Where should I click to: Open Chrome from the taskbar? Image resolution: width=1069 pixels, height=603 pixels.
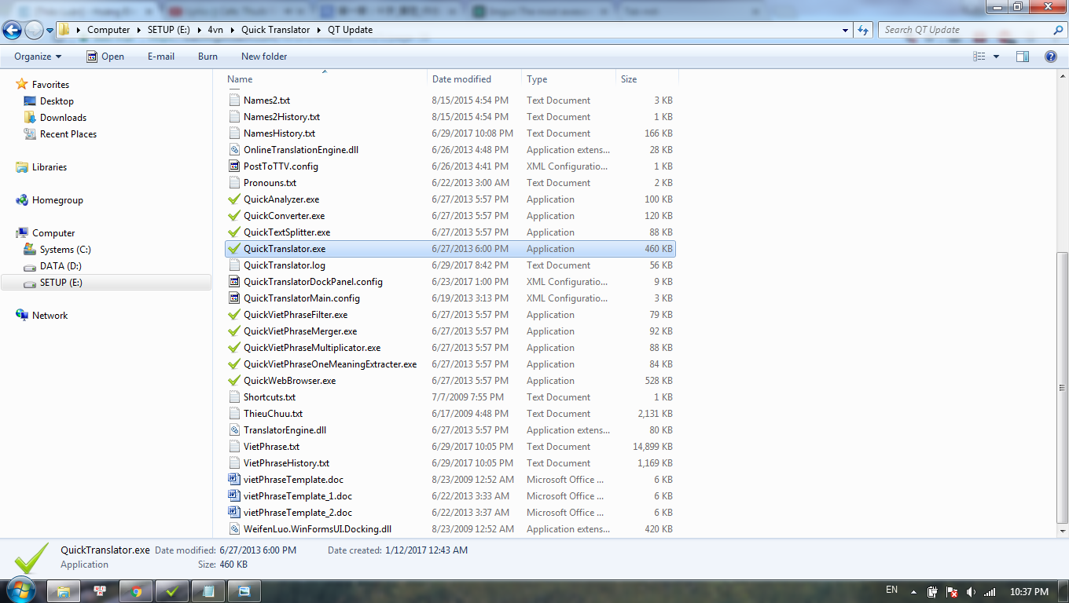(x=136, y=591)
